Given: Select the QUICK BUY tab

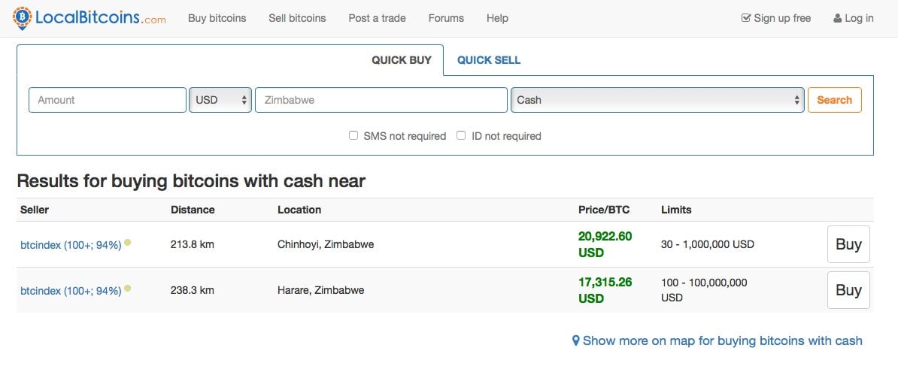Looking at the screenshot, I should coord(402,60).
